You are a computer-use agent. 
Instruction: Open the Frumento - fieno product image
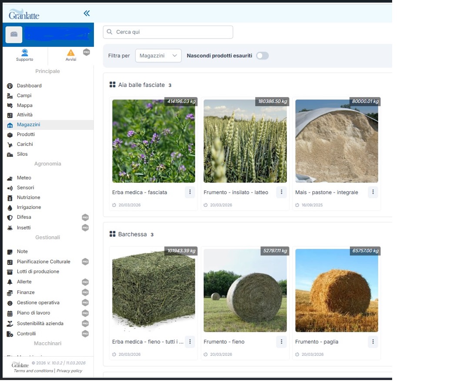[245, 291]
